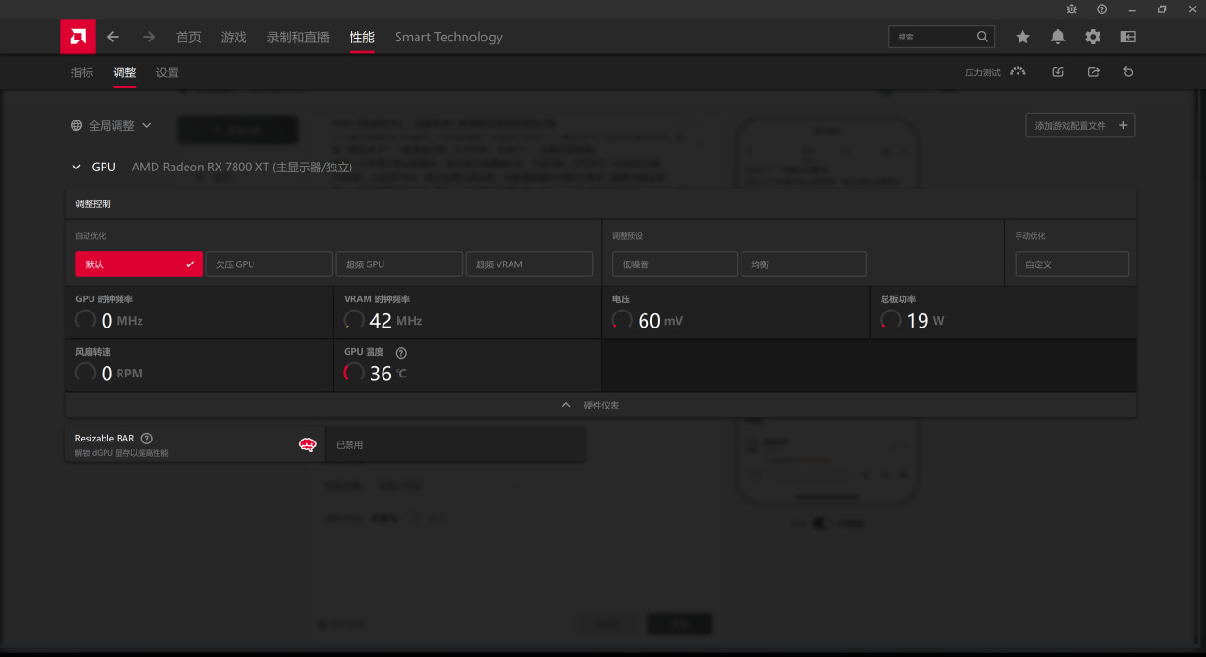Open the 全局调整 scope dropdown
Screen dimensions: 1206x657
coord(111,125)
